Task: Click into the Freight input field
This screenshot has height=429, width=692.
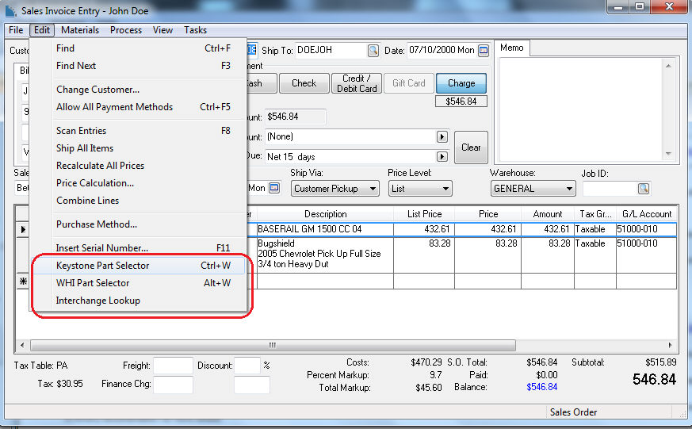Action: click(173, 366)
